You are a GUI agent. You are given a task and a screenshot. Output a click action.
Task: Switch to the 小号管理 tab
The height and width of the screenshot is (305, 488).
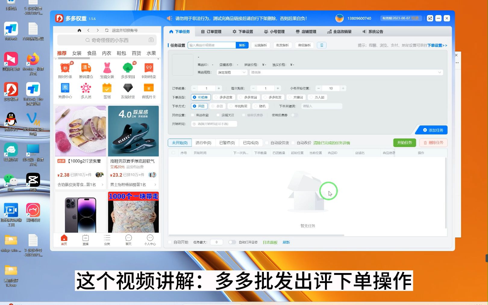(x=274, y=32)
